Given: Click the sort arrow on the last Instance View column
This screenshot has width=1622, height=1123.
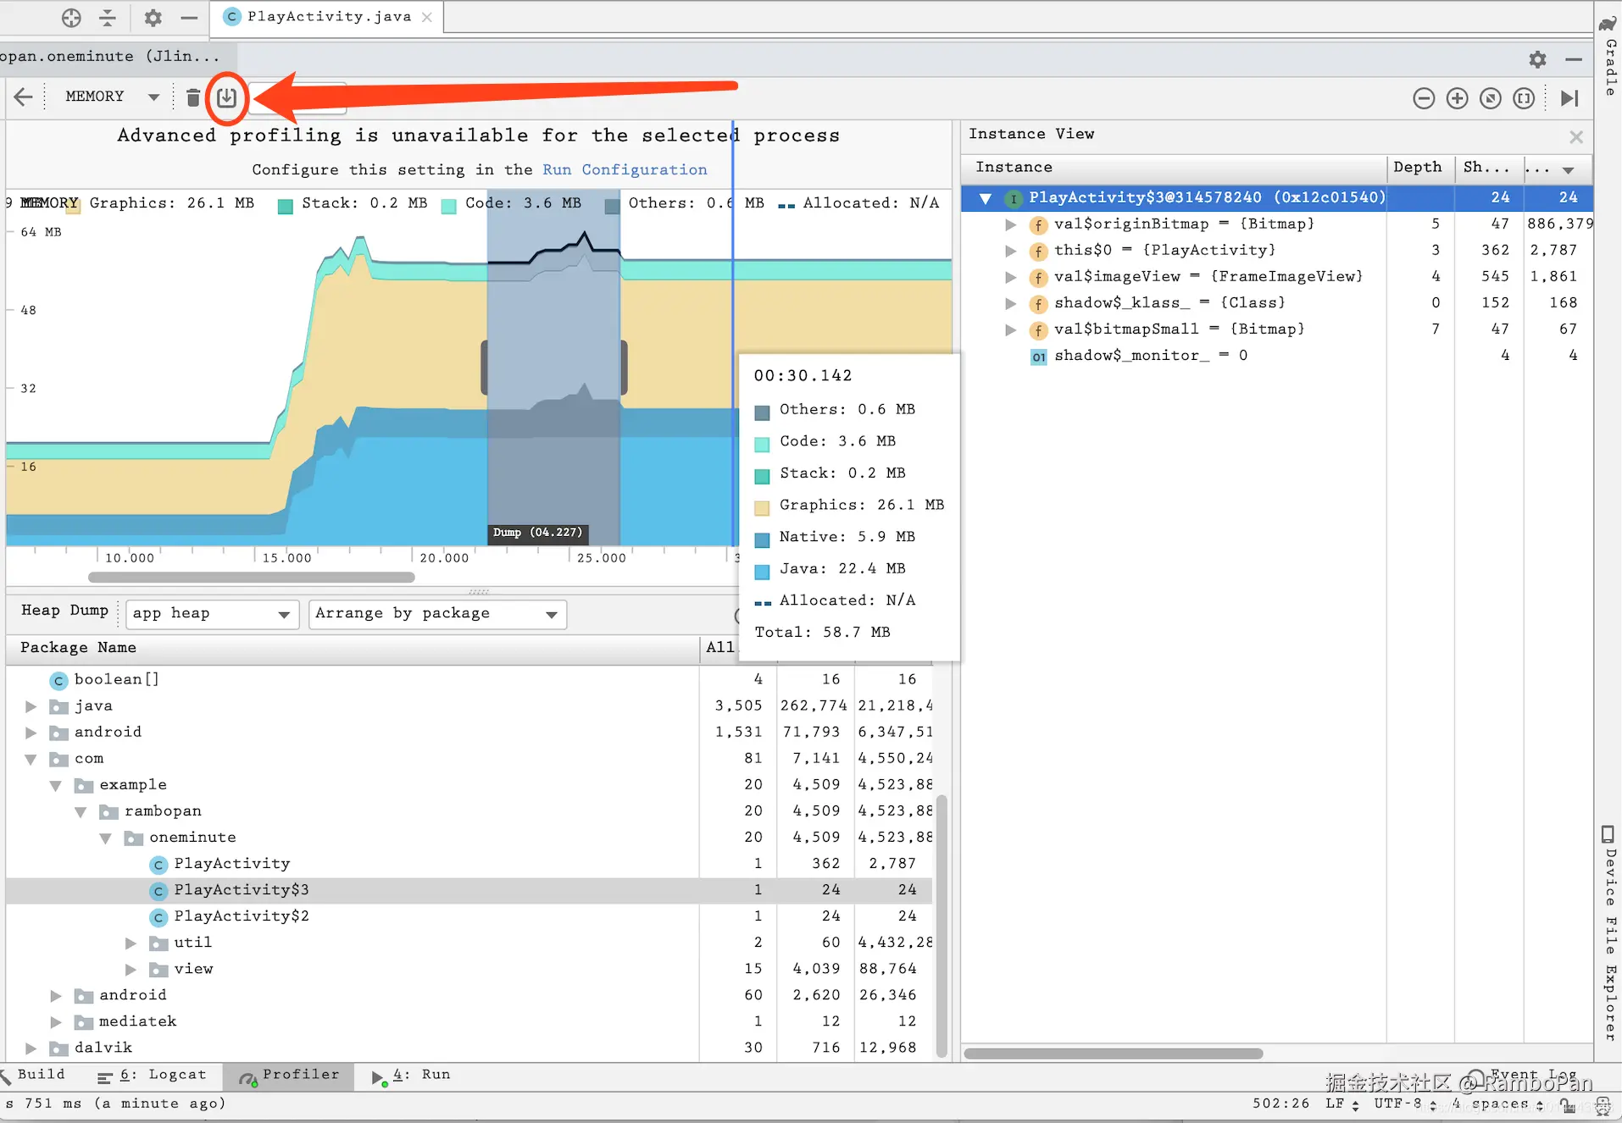Looking at the screenshot, I should coord(1569,170).
